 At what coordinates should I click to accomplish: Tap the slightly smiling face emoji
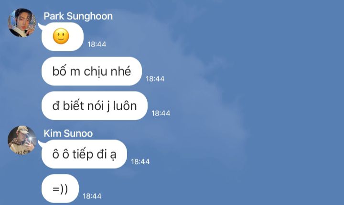point(61,36)
